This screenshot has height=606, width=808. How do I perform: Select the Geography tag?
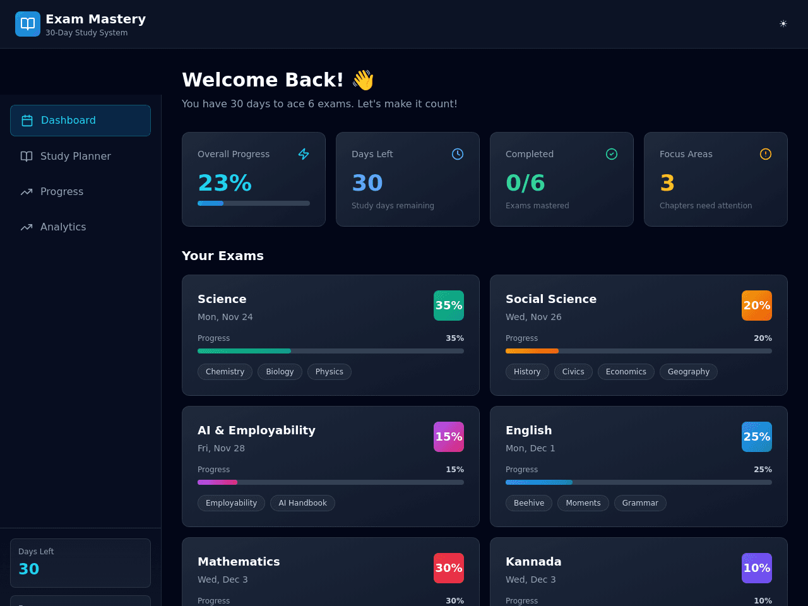pos(689,372)
